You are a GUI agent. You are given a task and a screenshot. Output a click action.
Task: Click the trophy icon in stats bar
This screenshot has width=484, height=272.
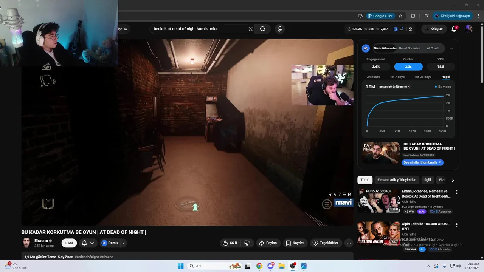click(410, 29)
